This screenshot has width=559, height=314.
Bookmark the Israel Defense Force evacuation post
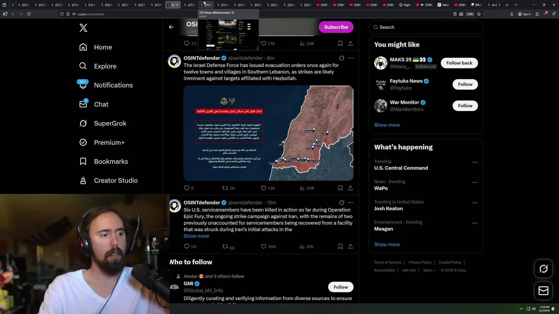pyautogui.click(x=340, y=188)
